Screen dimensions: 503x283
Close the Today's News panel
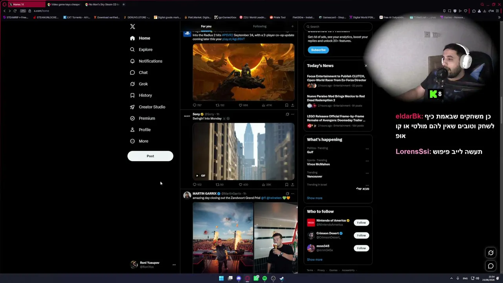[366, 66]
